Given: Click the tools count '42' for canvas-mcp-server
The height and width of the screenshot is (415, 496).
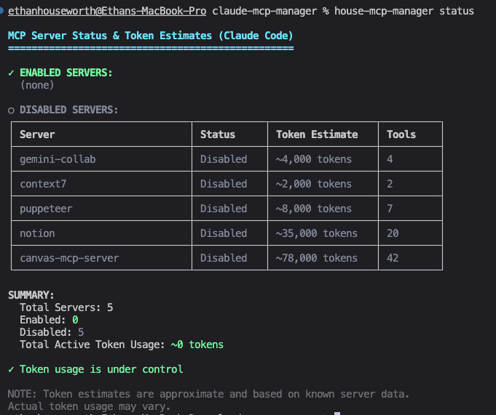Looking at the screenshot, I should pyautogui.click(x=393, y=258).
